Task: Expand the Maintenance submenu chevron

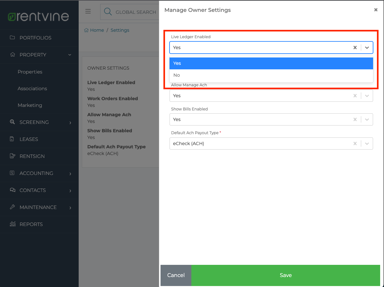Action: (70, 208)
